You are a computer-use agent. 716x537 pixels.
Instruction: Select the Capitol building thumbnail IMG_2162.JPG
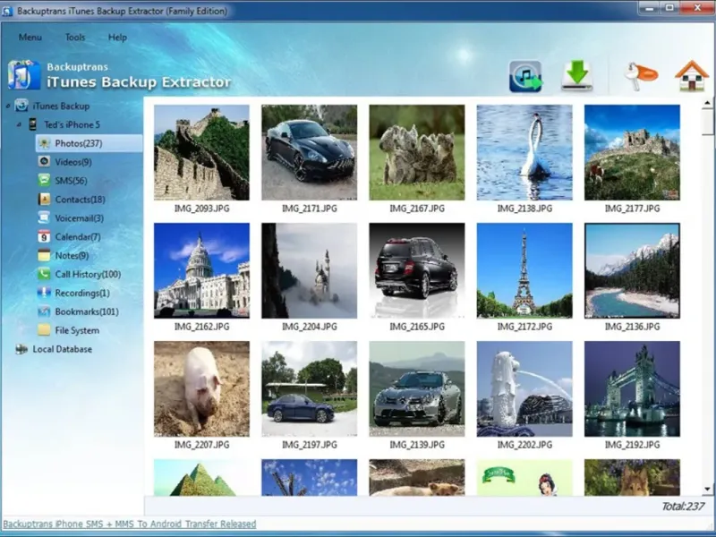202,270
